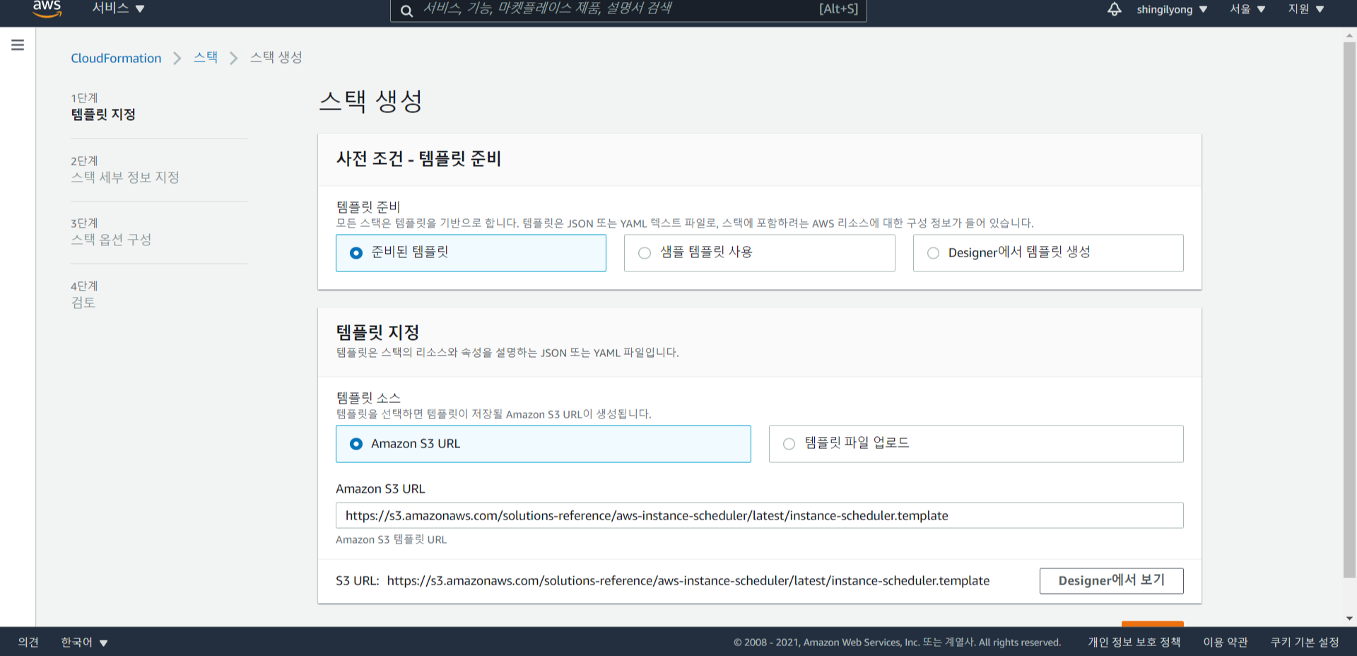Screen dimensions: 1357x656
Task: Click the Amazon S3 템플릿 URL hint text
Action: [x=391, y=539]
